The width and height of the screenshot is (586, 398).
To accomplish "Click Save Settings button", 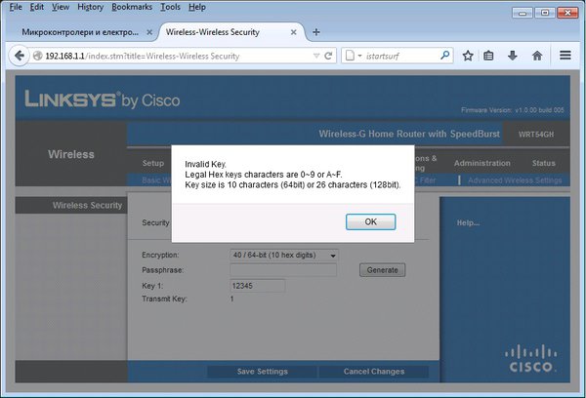I will tap(262, 372).
